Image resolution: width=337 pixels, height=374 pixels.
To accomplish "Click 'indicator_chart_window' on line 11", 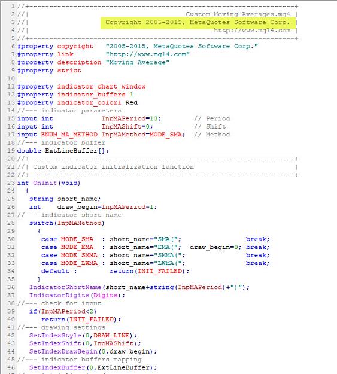I will (x=101, y=87).
